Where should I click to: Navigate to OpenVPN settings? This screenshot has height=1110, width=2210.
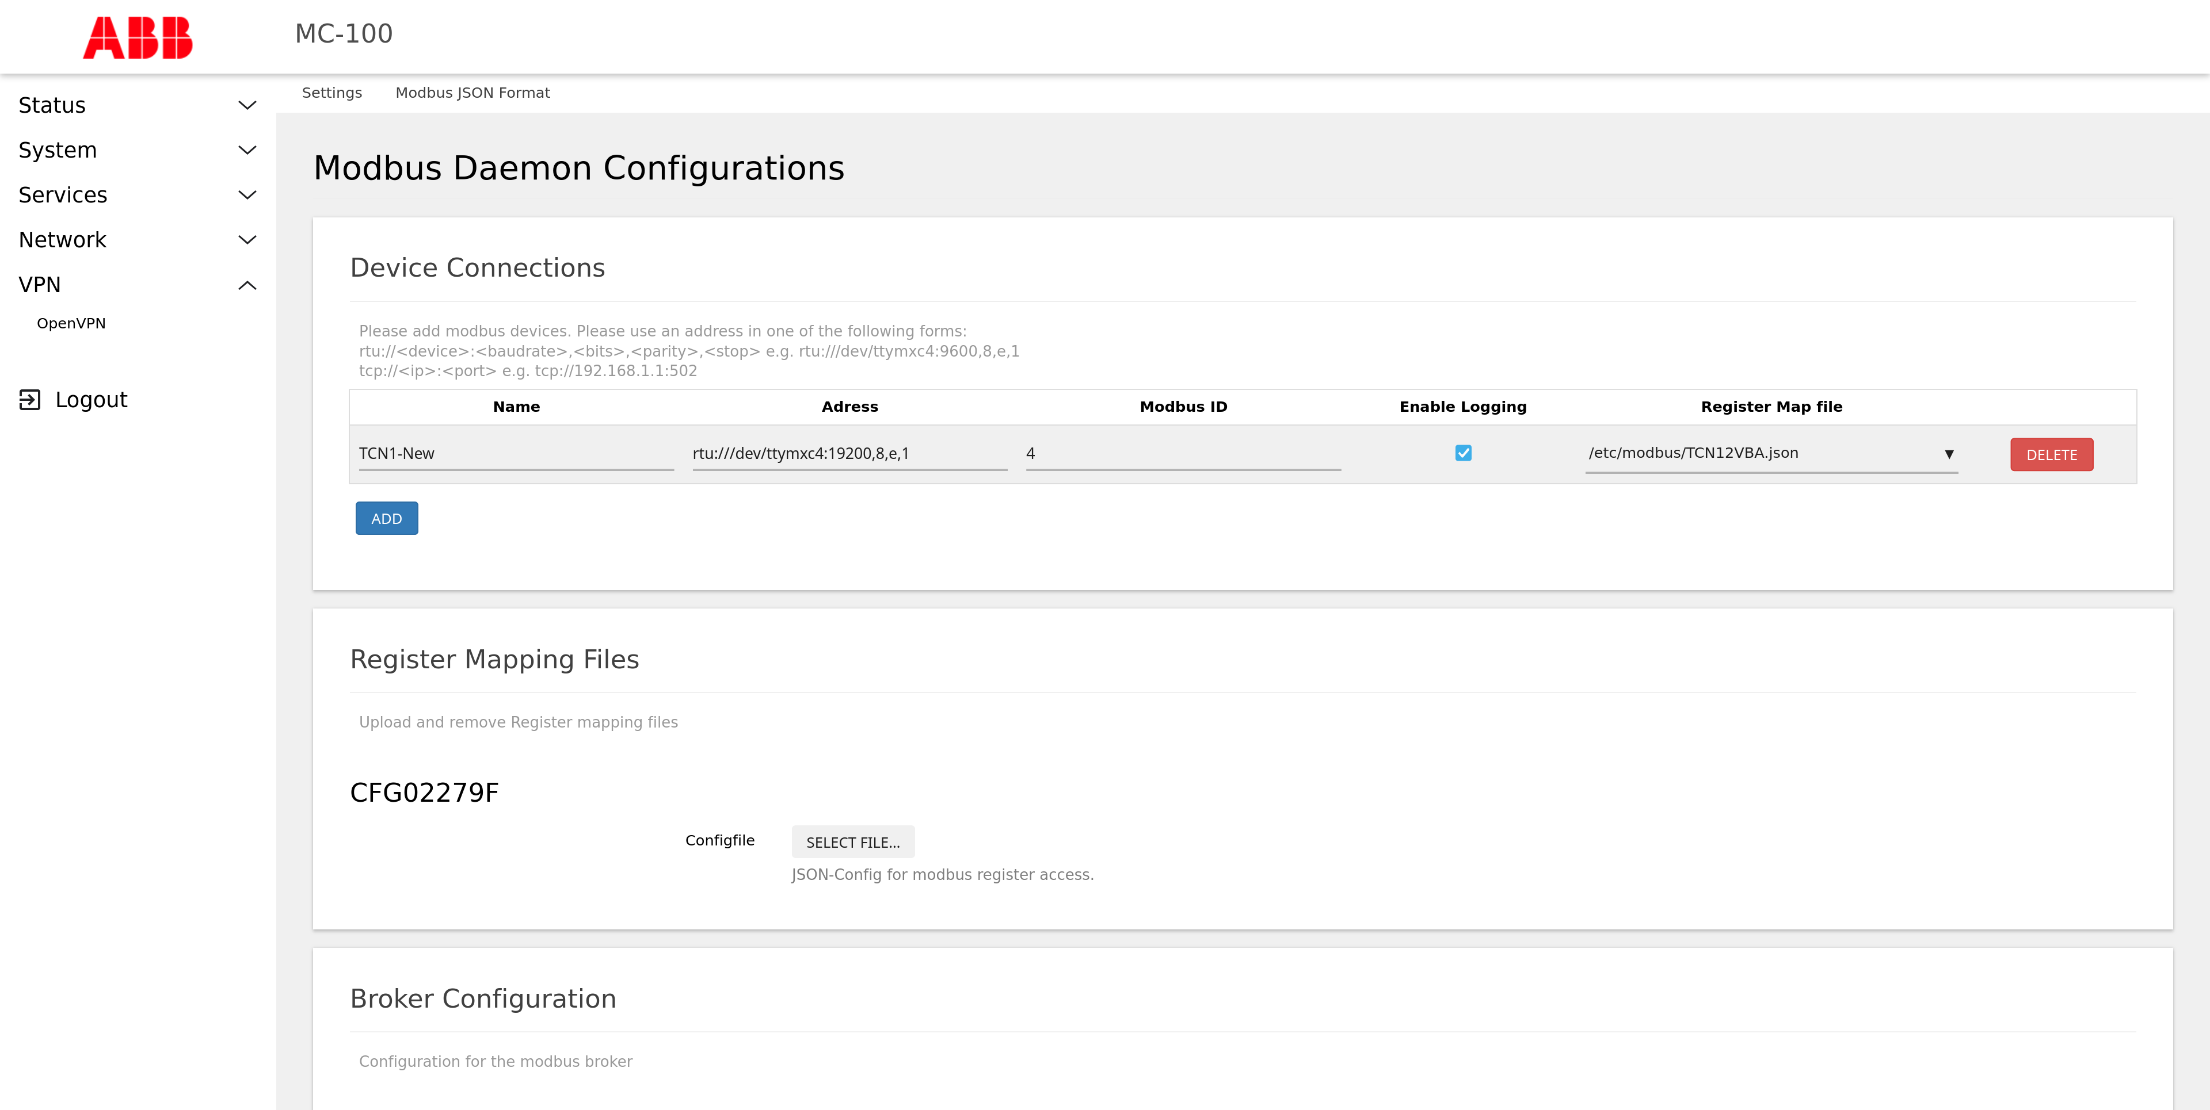(71, 323)
